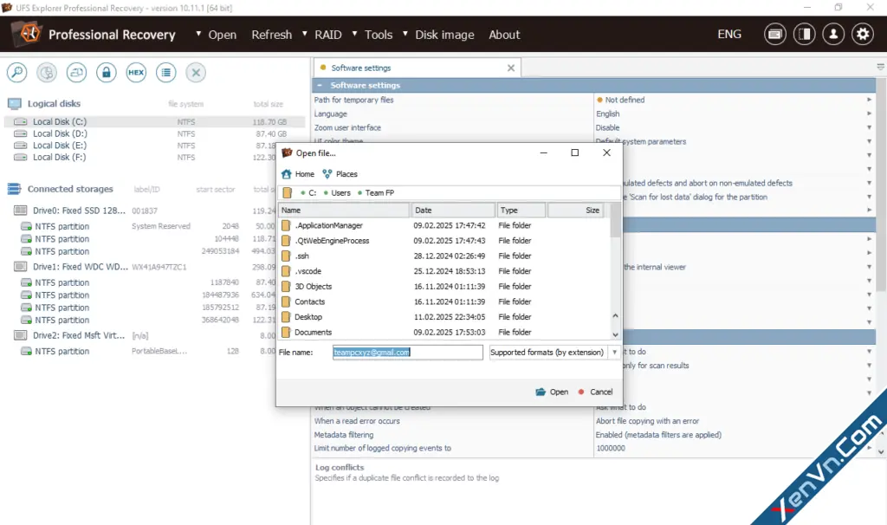
Task: Click the File name input field
Action: click(x=407, y=353)
